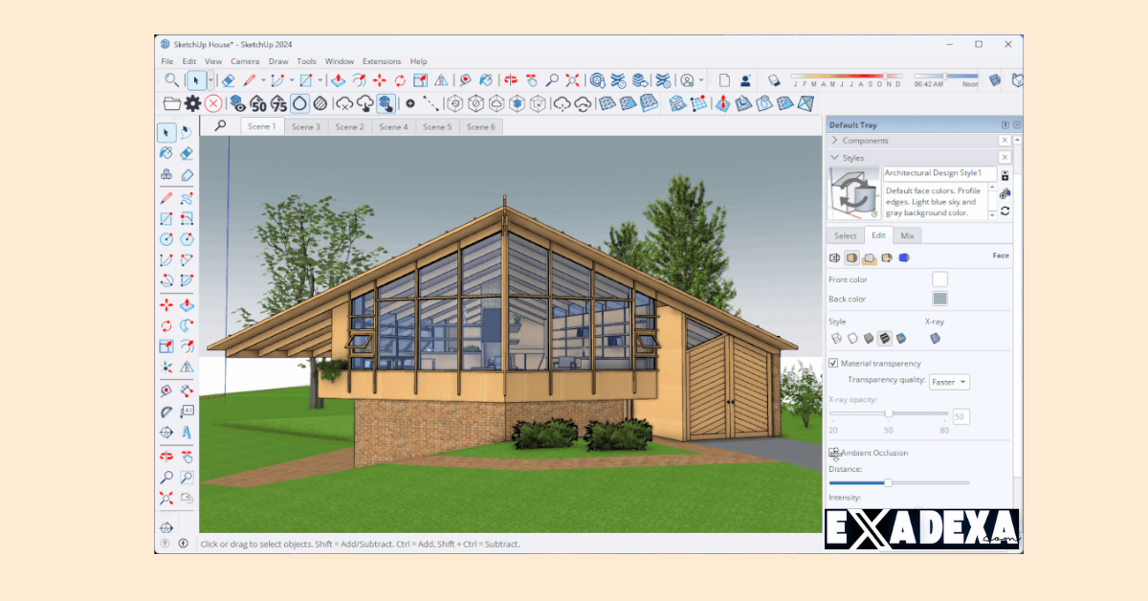The image size is (1148, 601).
Task: Activate the Paint Bucket tool
Action: point(166,154)
